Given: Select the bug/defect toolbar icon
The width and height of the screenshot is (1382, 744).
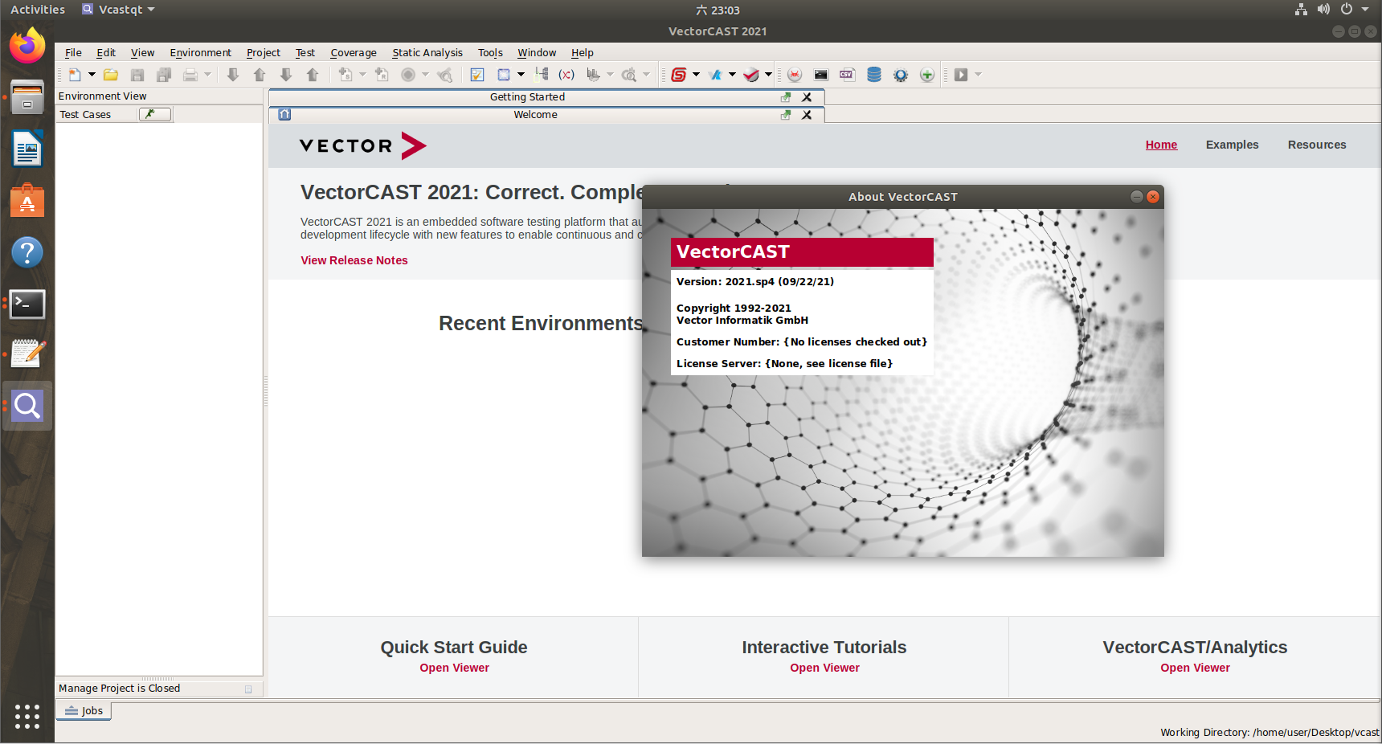Looking at the screenshot, I should tap(794, 74).
